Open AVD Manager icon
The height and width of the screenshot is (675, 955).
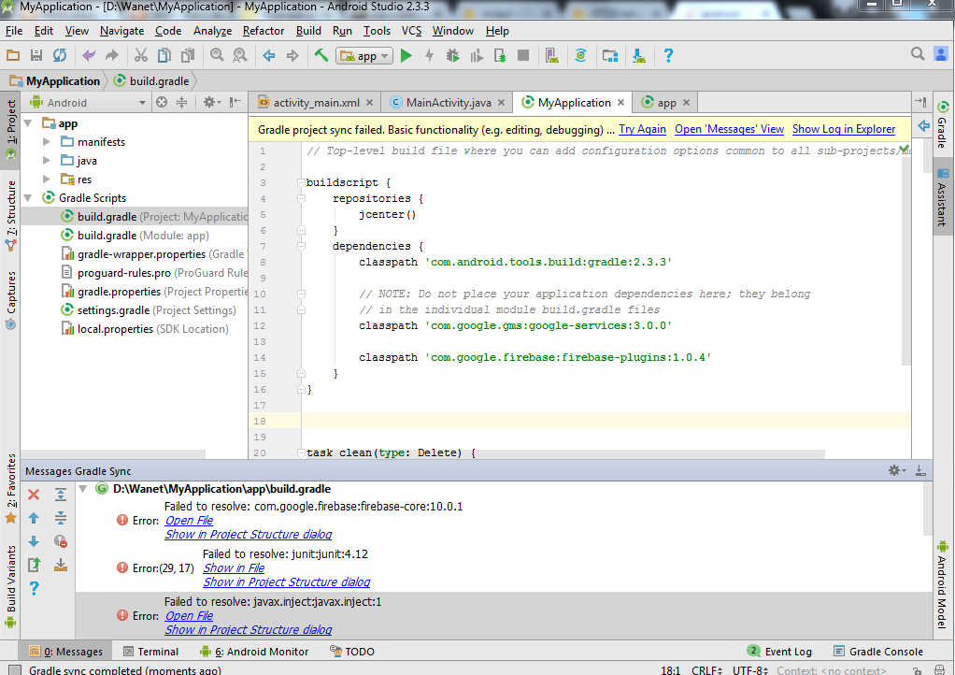click(x=552, y=55)
